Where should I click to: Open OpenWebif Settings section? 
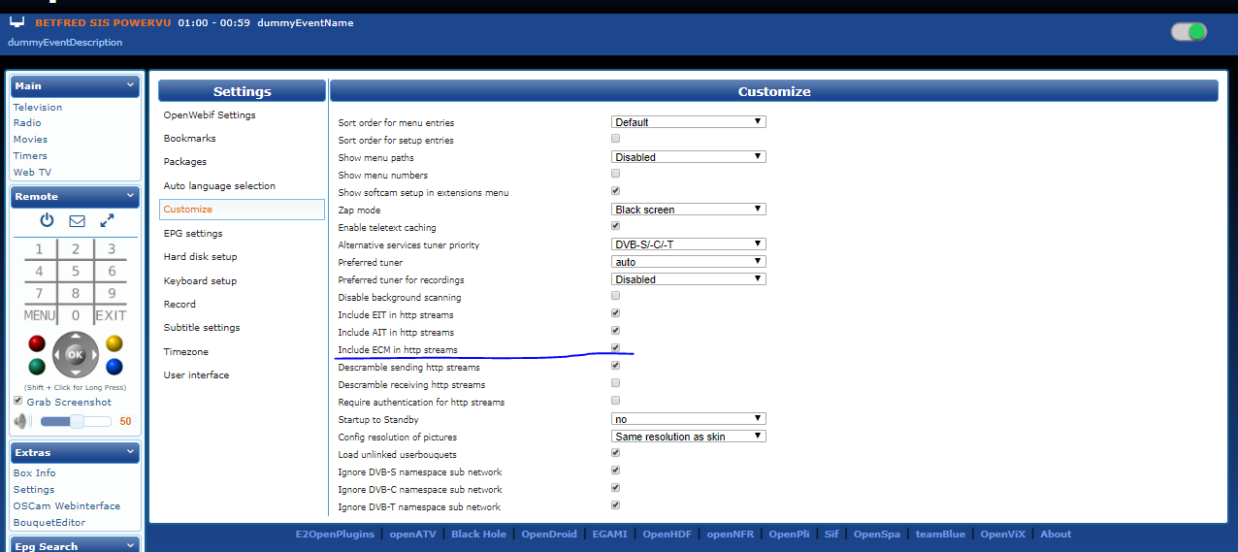[210, 114]
